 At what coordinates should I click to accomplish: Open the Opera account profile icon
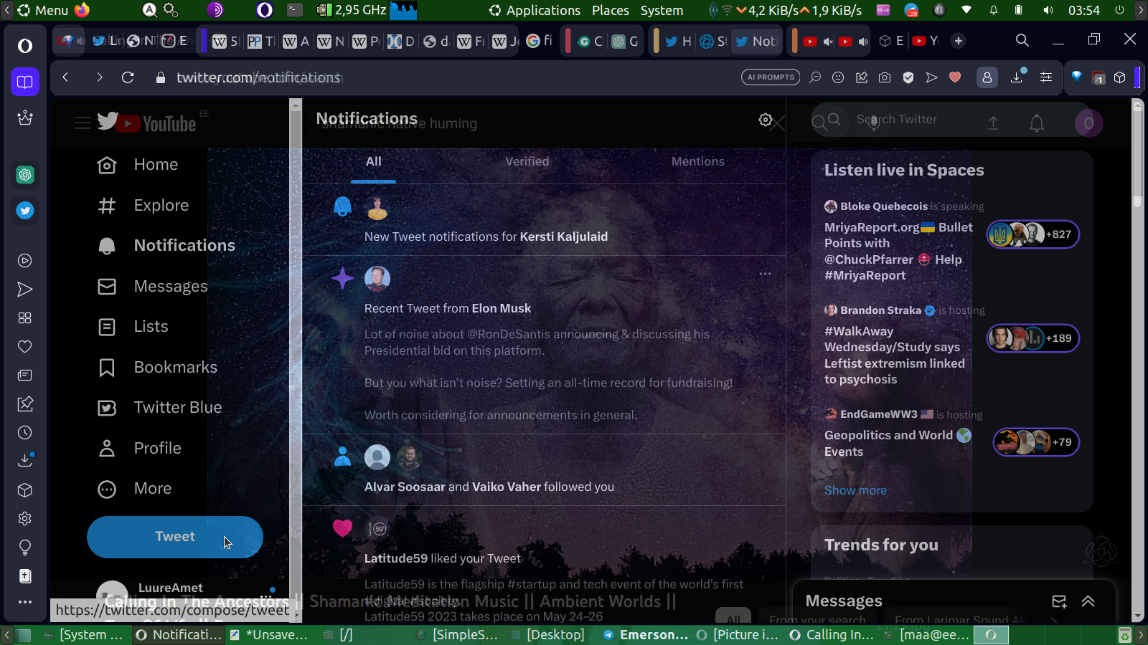(987, 77)
